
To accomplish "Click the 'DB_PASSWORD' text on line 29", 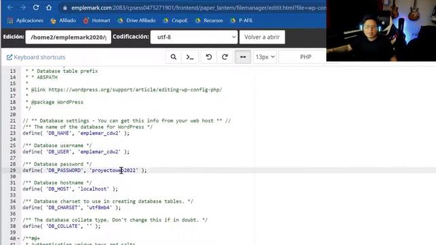I will point(65,170).
